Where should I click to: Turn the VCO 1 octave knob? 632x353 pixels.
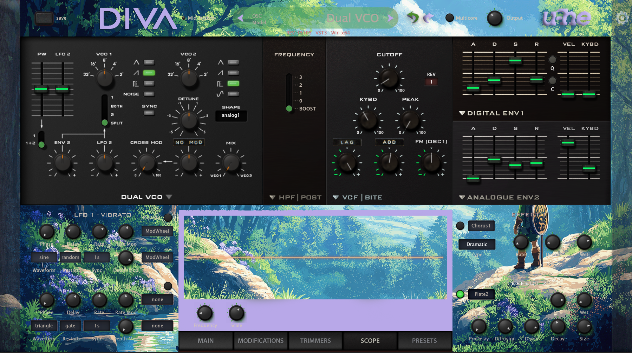pos(105,79)
